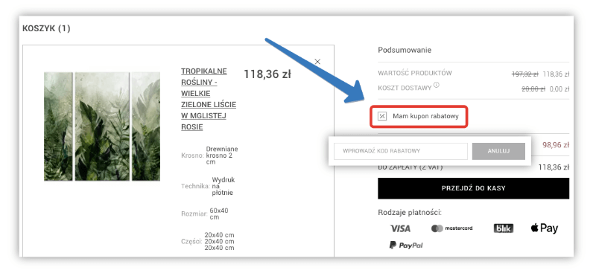Click the 'Krosno:' label
The width and height of the screenshot is (596, 276).
(193, 155)
